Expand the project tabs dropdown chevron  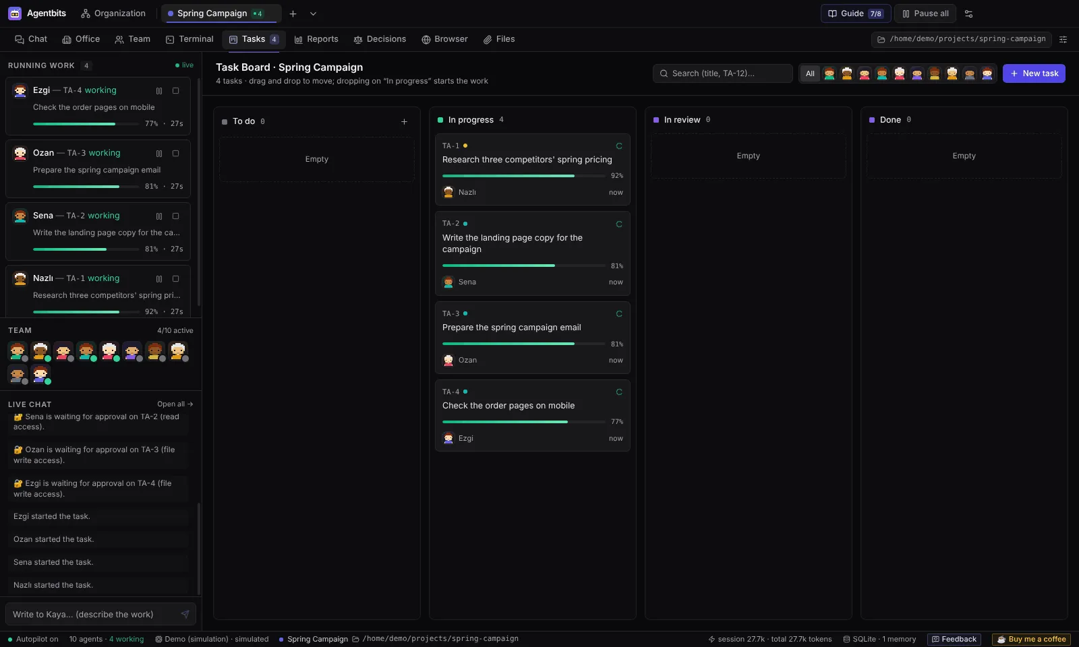(313, 13)
